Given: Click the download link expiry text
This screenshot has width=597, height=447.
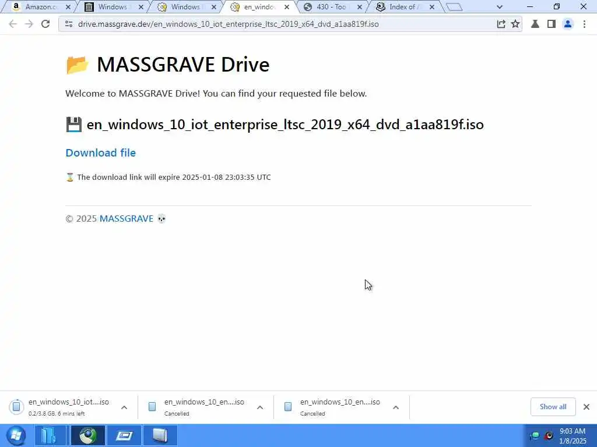Looking at the screenshot, I should click(x=174, y=177).
